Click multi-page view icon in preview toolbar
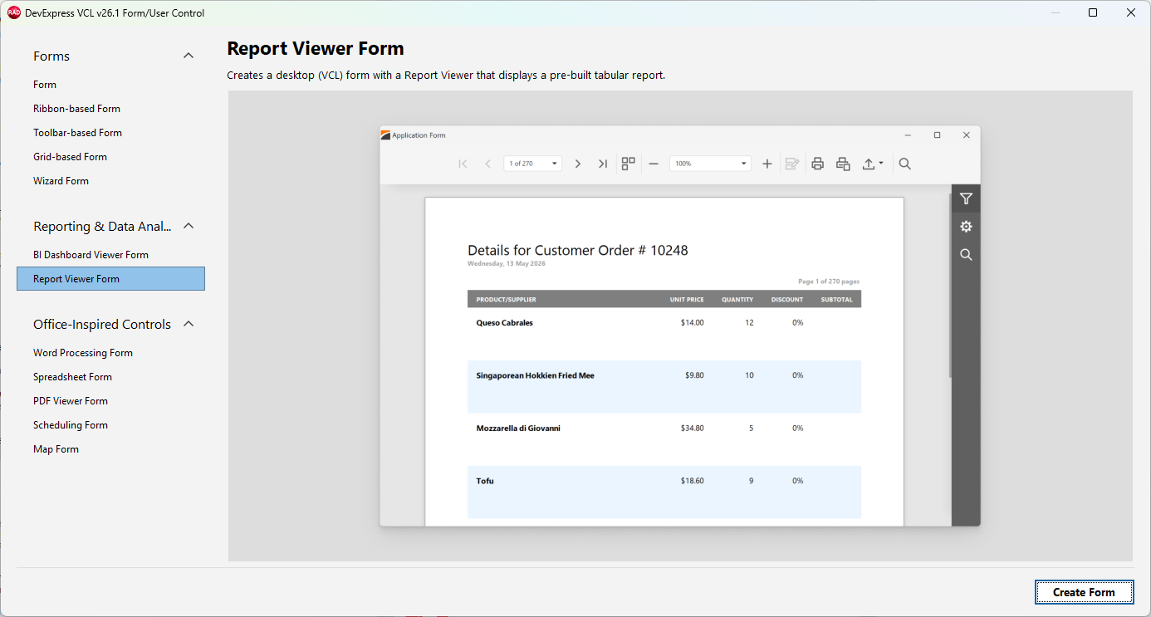The width and height of the screenshot is (1151, 617). coord(629,164)
